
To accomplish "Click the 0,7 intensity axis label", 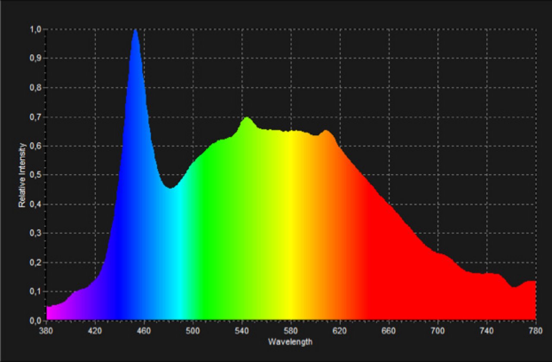I will (x=36, y=116).
